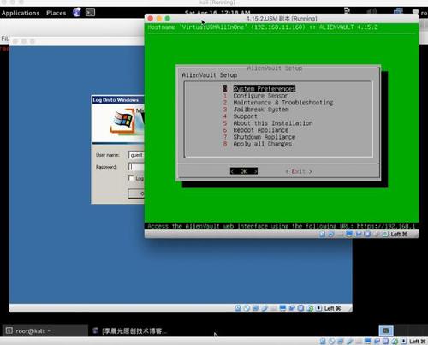Click optical disk indicator in AlienVault VM status bar

[330, 235]
